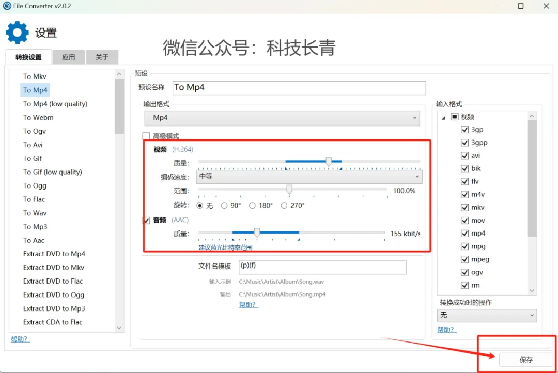
Task: Select the 90° rotation radio button
Action: point(224,206)
